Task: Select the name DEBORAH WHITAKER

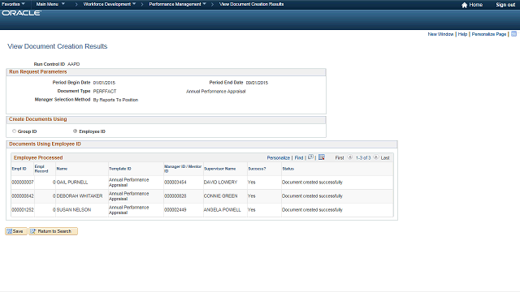Action: tap(80, 196)
